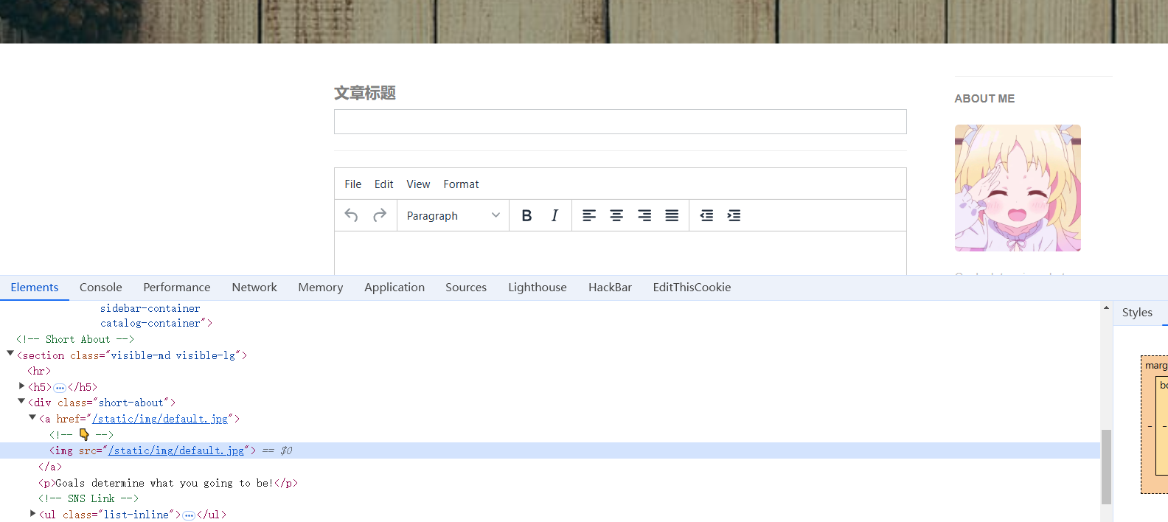Collapse the section visible-md element
Viewport: 1168px width, 522px height.
pyautogui.click(x=10, y=355)
